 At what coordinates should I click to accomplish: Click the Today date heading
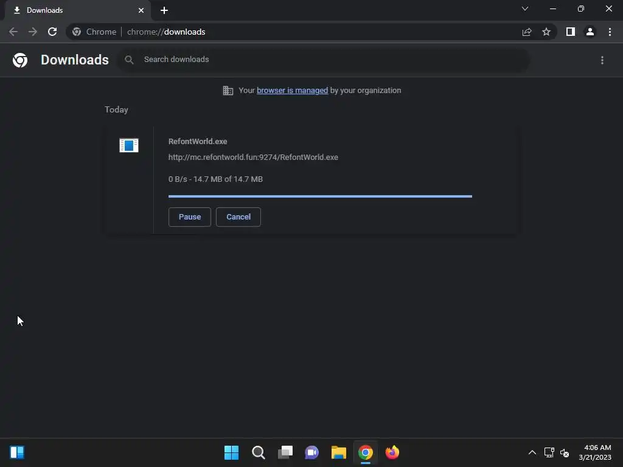click(116, 109)
